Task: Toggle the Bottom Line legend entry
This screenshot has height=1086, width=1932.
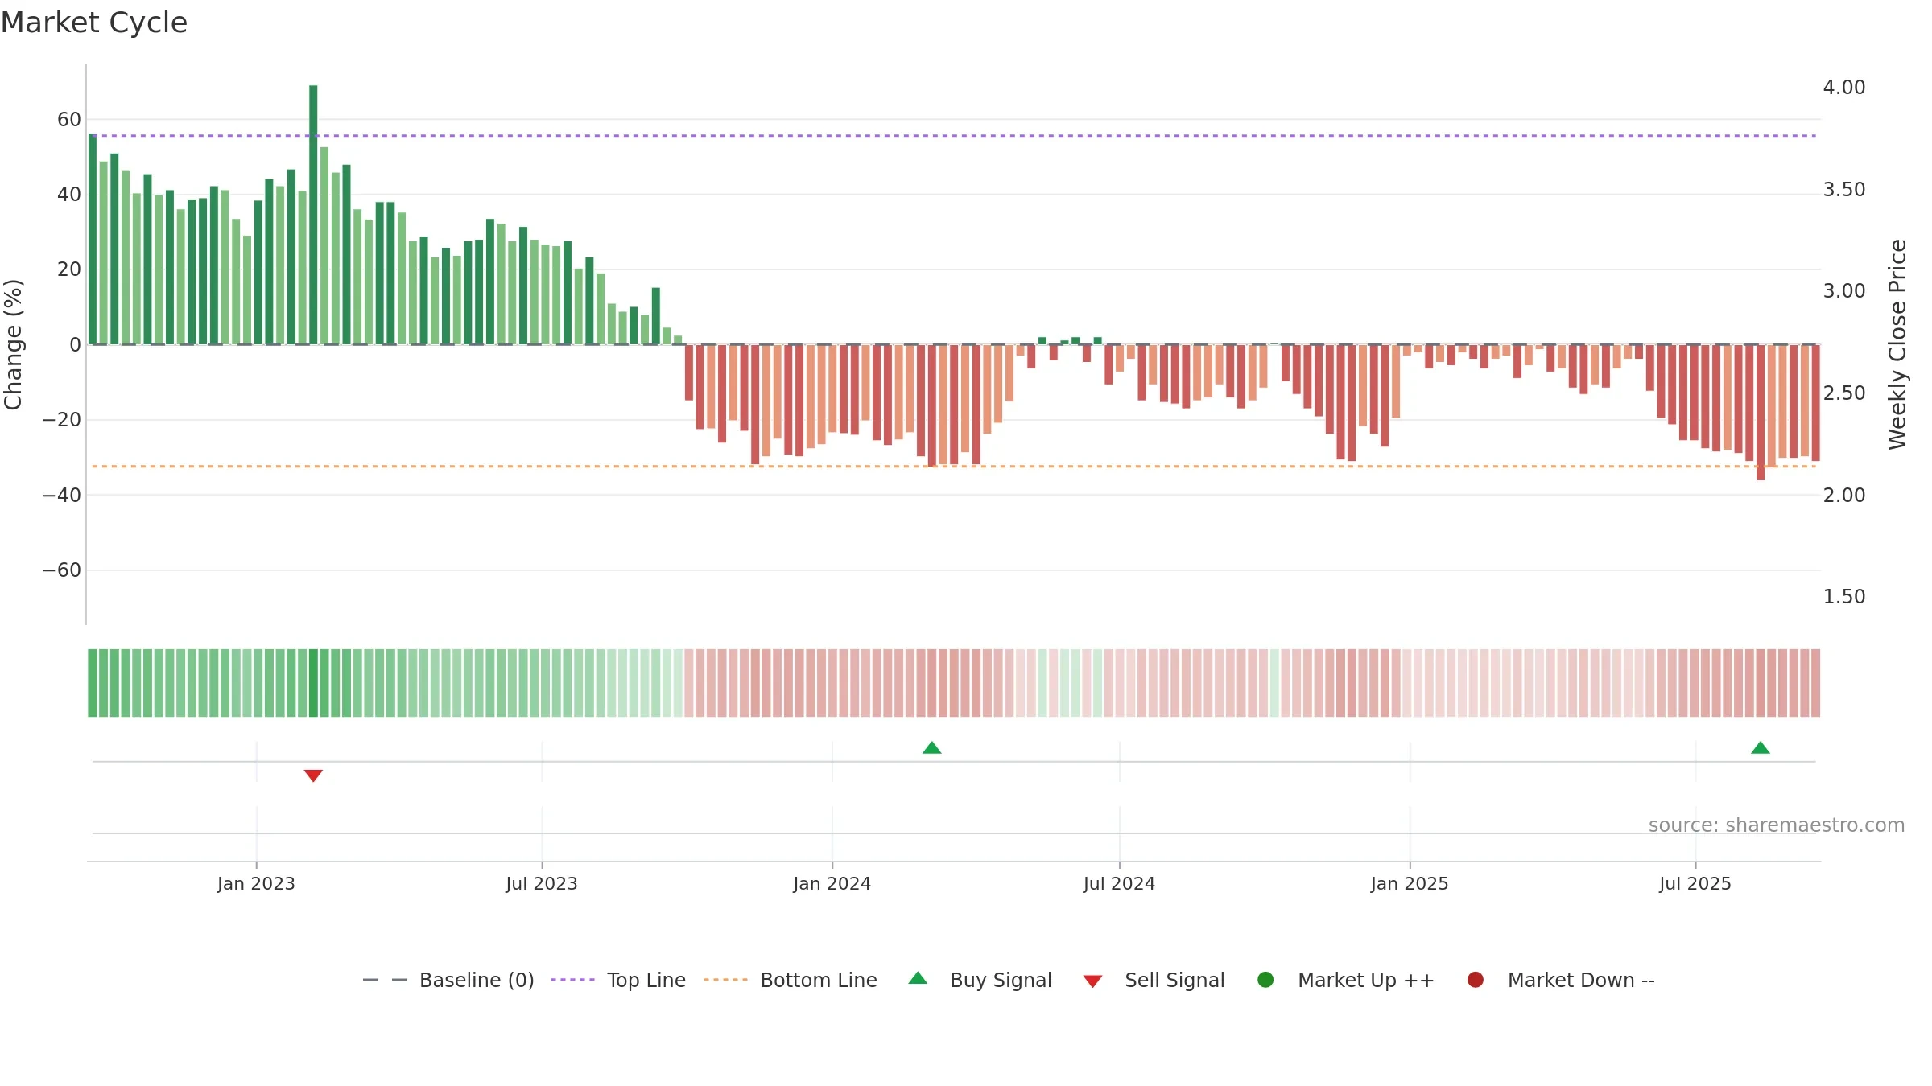Action: (x=791, y=980)
